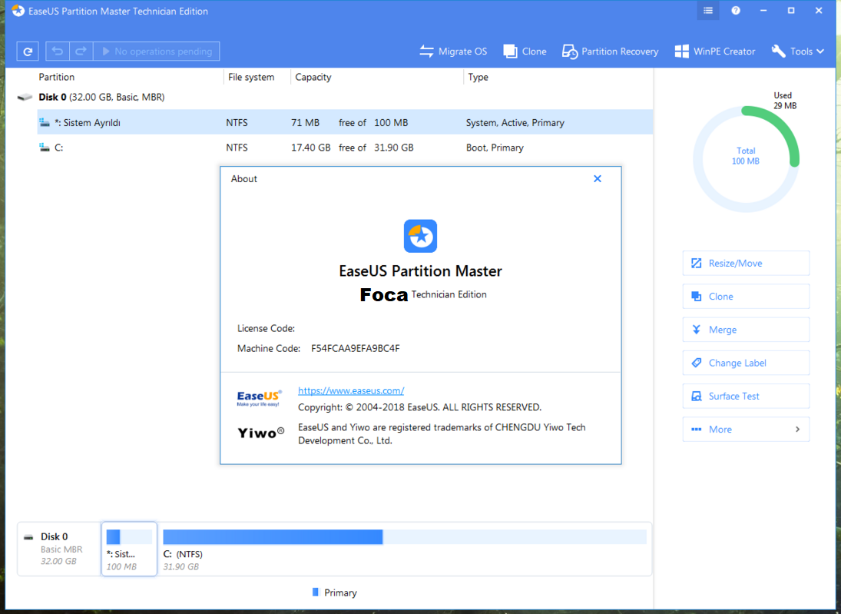This screenshot has height=614, width=841.
Task: Click Resize/Move in side panel
Action: point(746,263)
